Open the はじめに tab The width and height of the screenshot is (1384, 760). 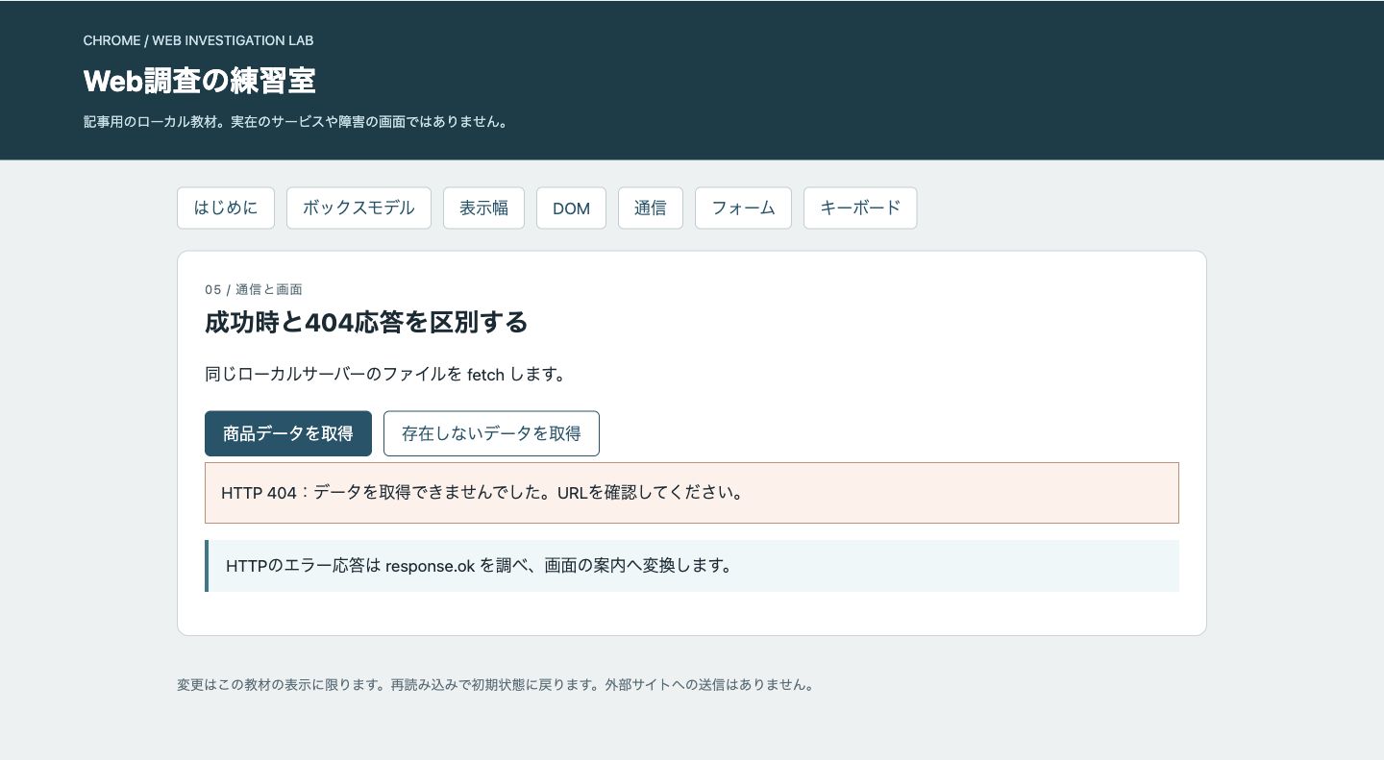pyautogui.click(x=226, y=208)
